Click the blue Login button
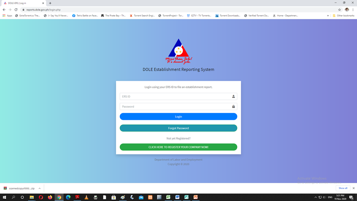The height and width of the screenshot is (201, 357). (178, 117)
